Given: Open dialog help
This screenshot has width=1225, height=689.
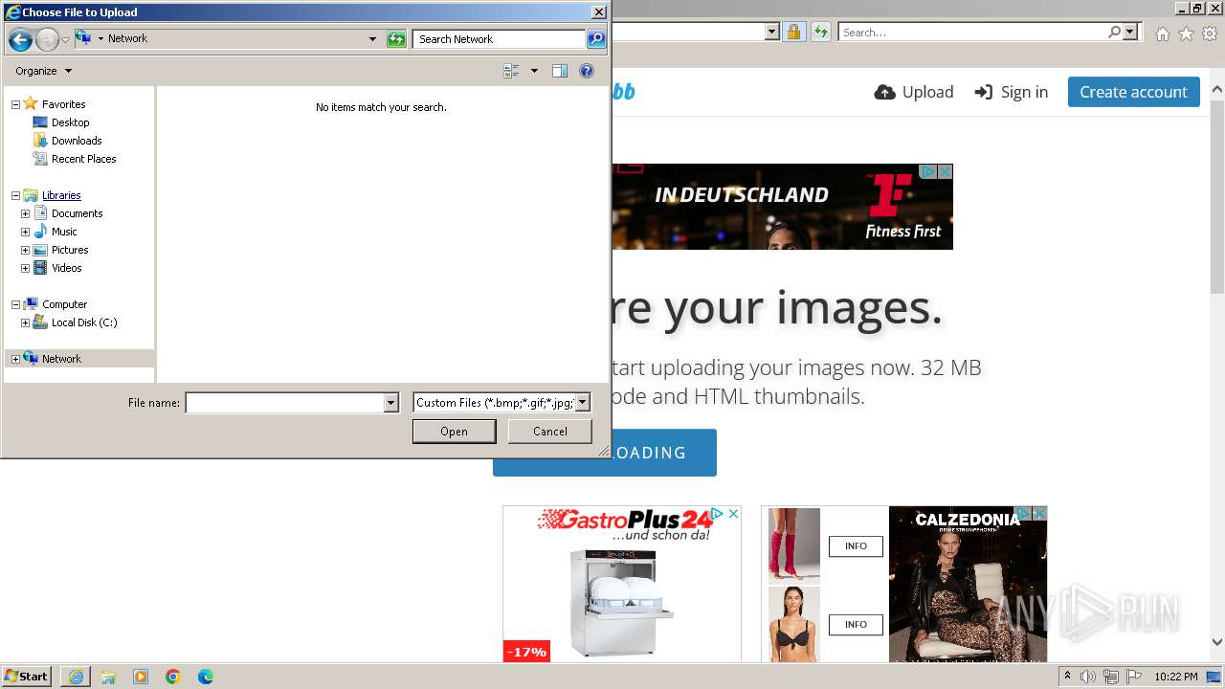Looking at the screenshot, I should [x=587, y=71].
